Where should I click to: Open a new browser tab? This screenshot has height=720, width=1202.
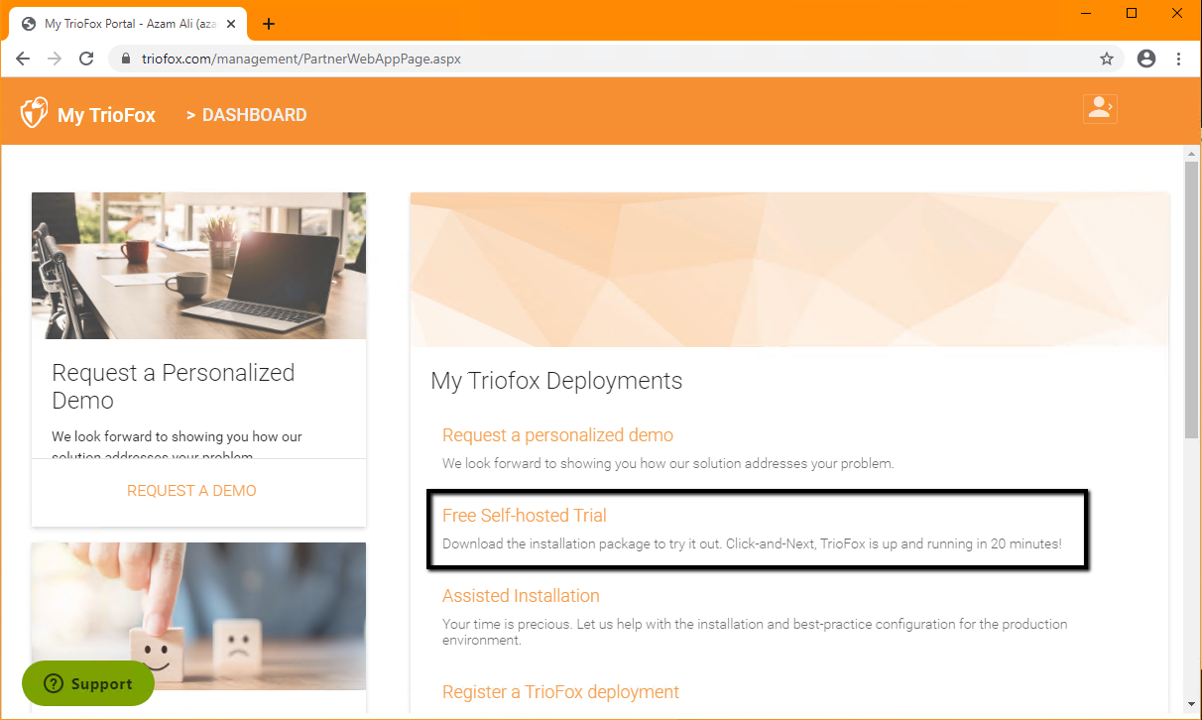(269, 24)
